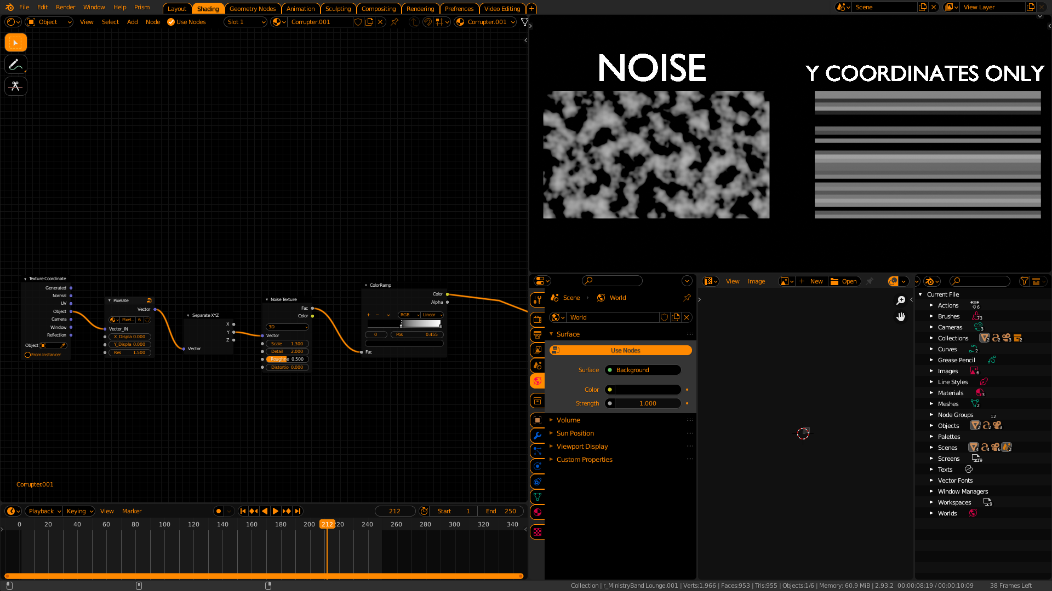Screen dimensions: 1052x591
Task: Open the Object shader type dropdown
Action: (x=49, y=22)
